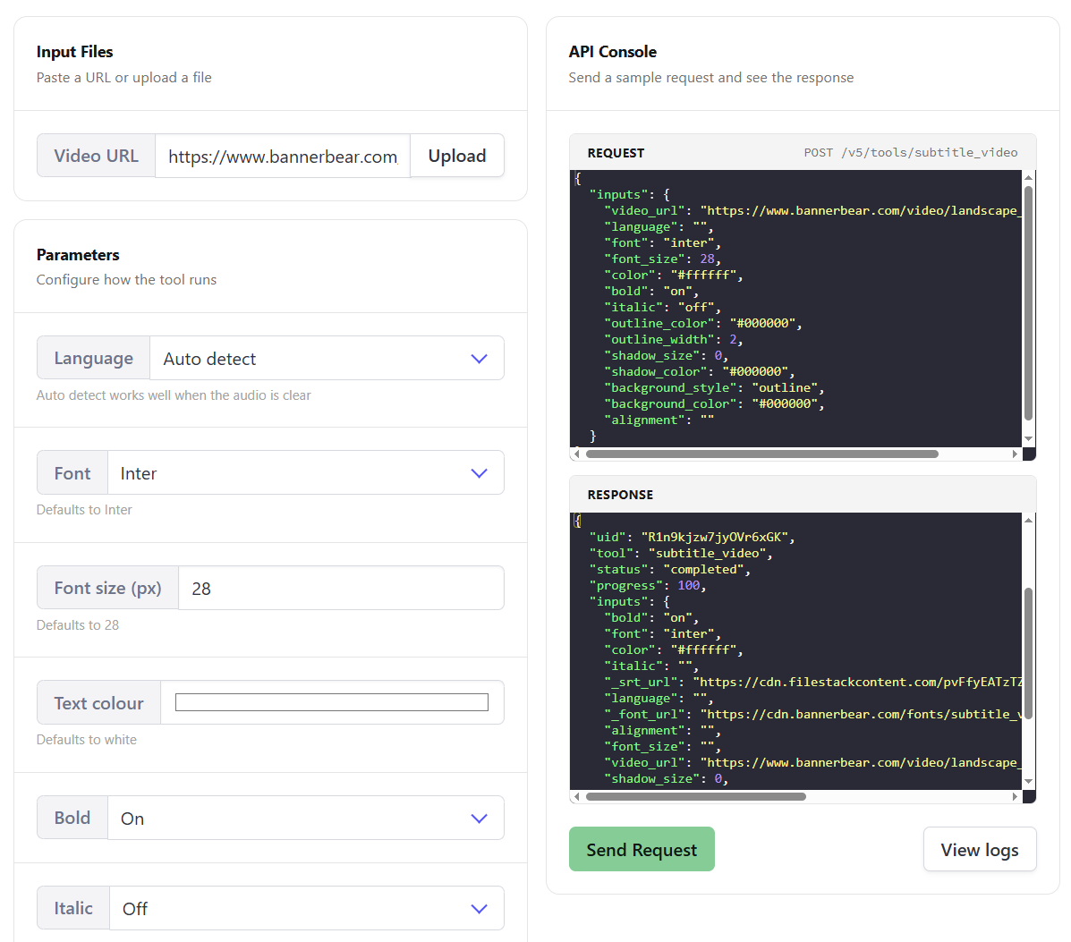This screenshot has width=1071, height=942.
Task: Click the Font dropdown chevron icon
Action: (x=479, y=473)
